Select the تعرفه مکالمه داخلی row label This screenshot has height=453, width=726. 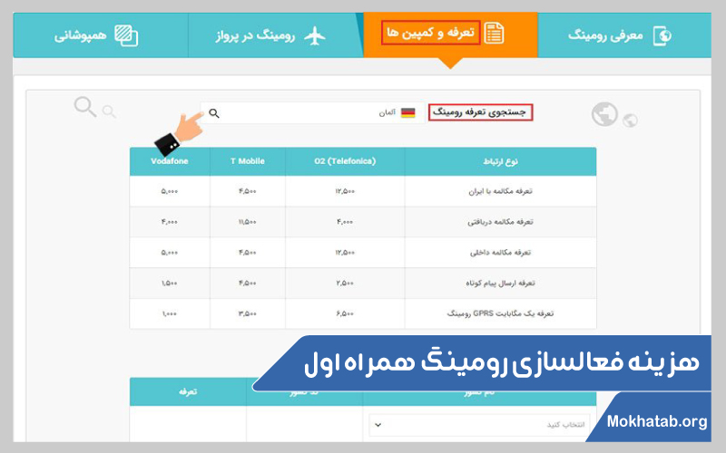coord(501,253)
